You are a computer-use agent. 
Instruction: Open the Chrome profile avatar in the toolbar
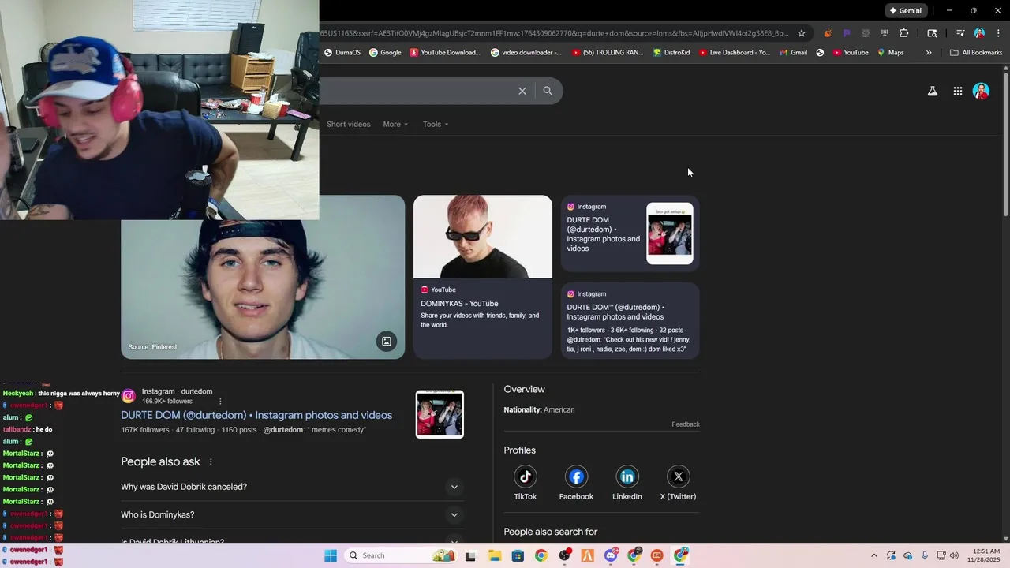coord(979,33)
